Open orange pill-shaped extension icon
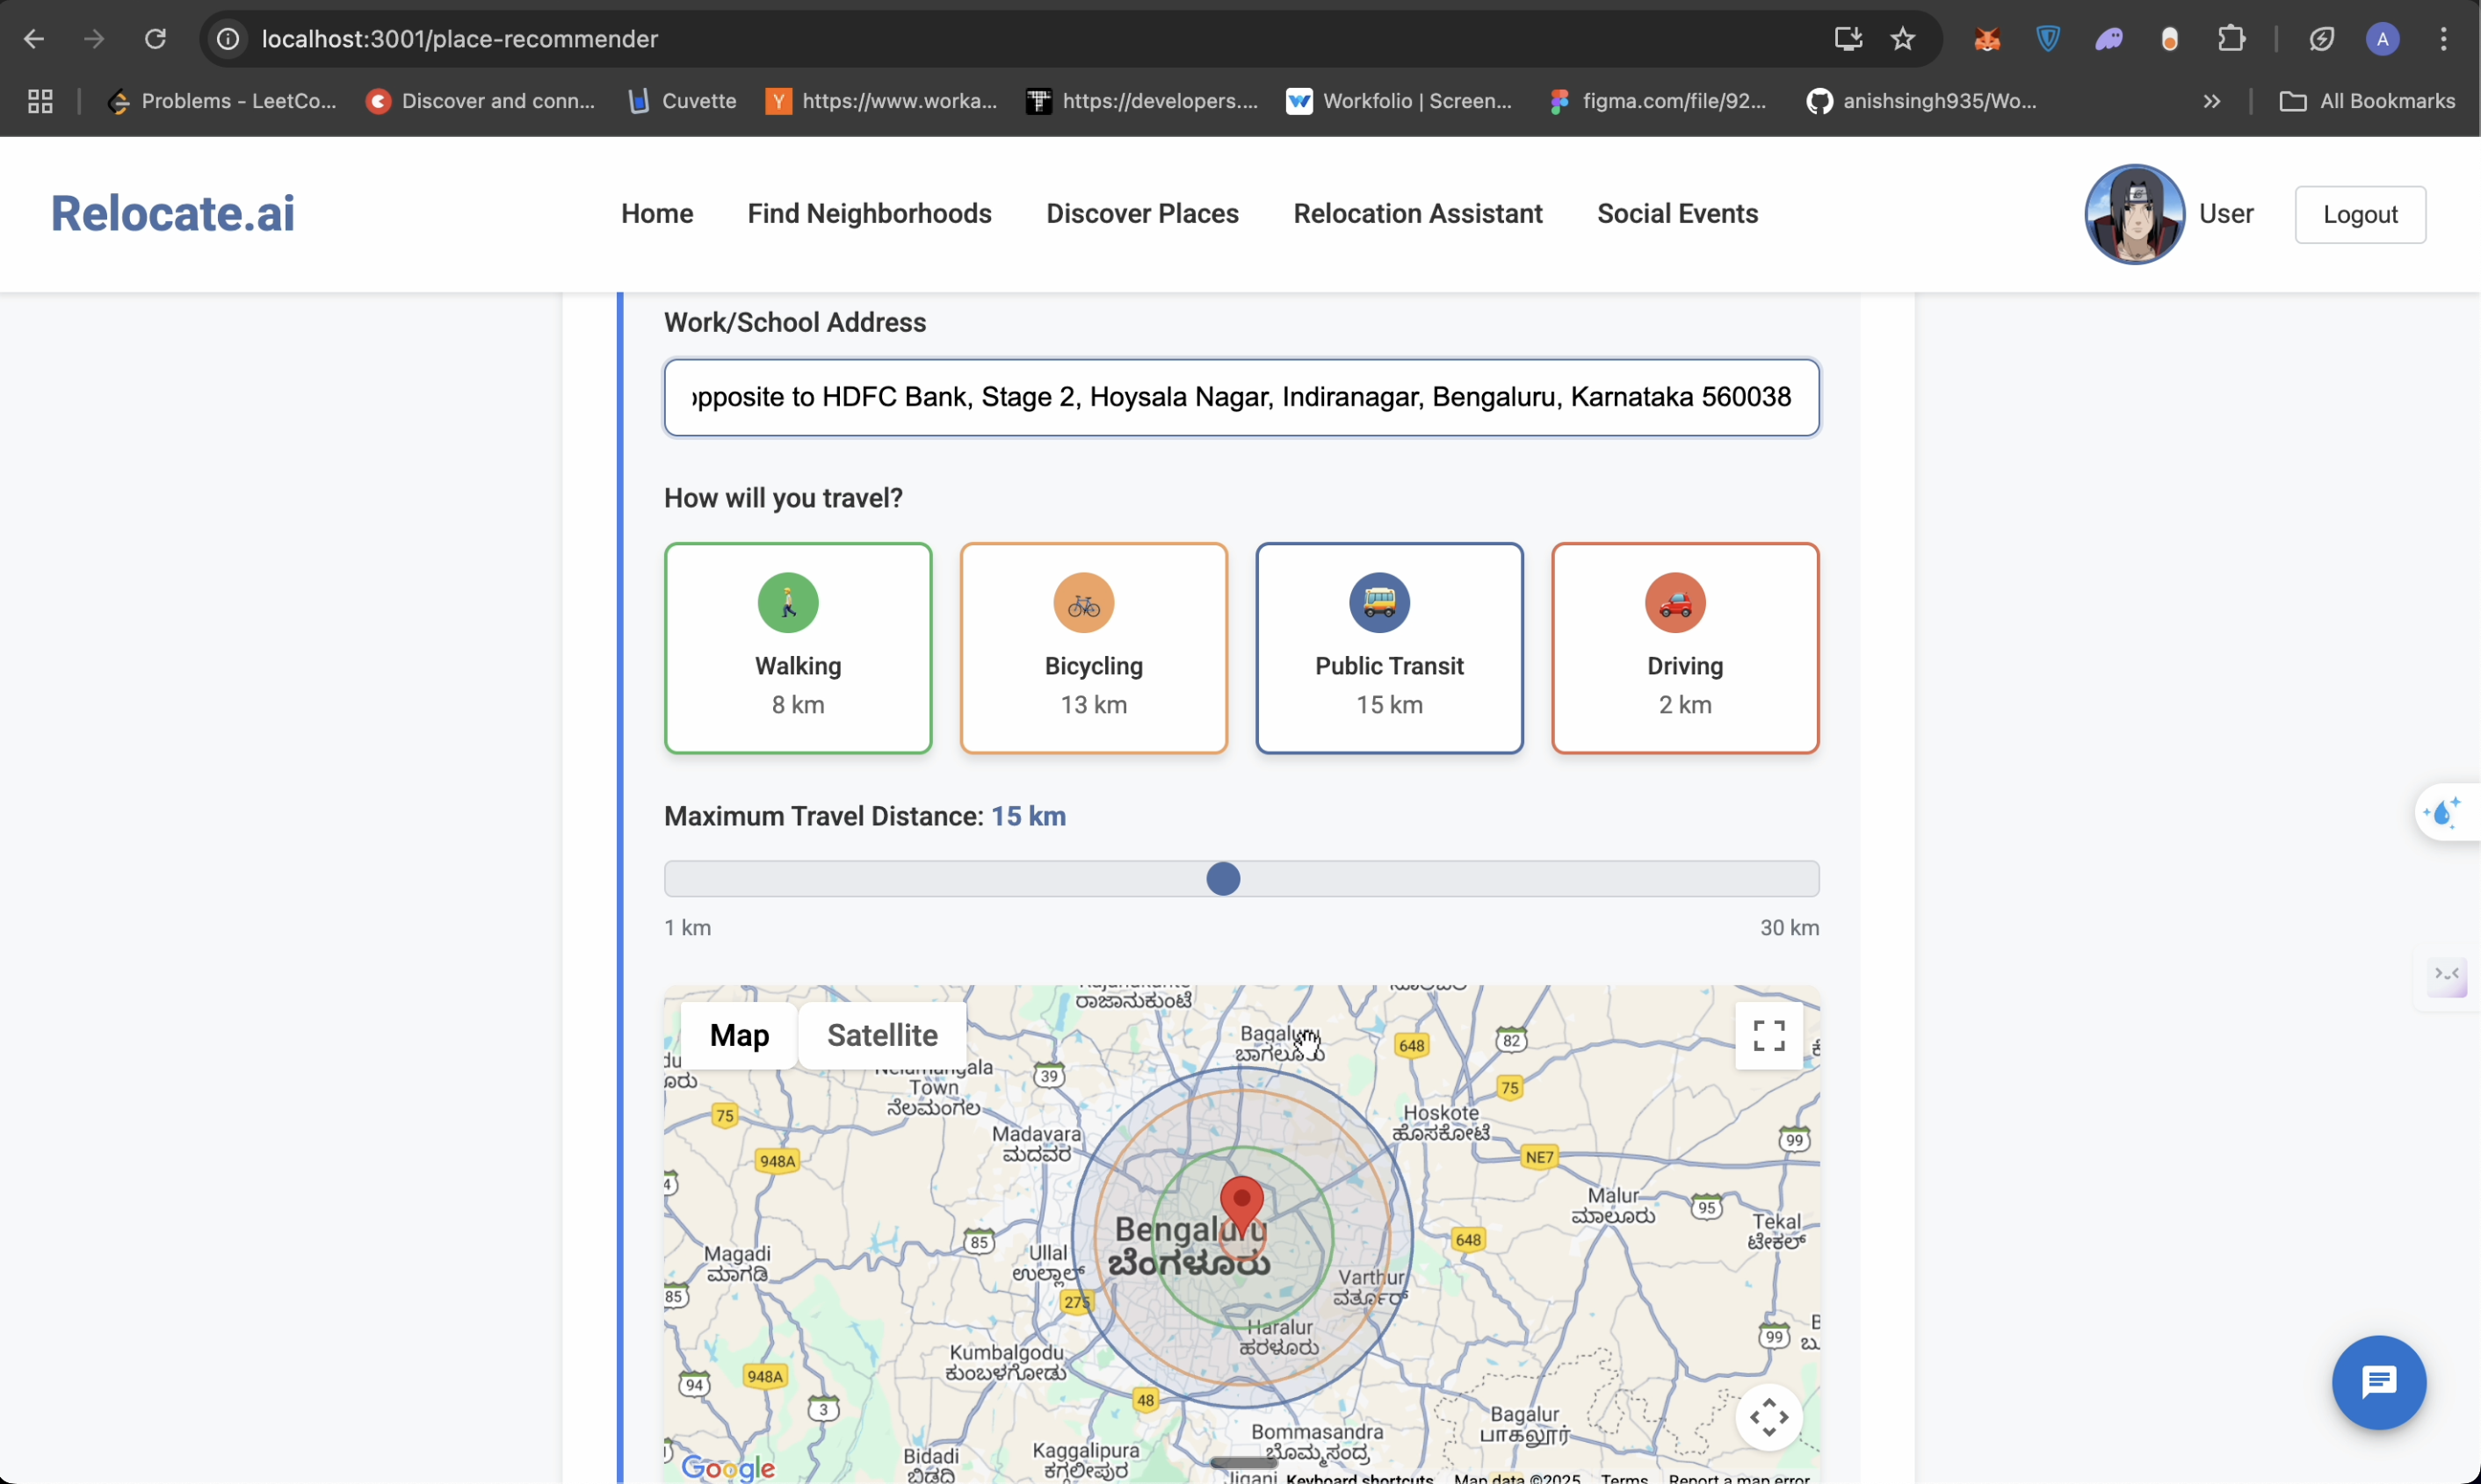This screenshot has height=1484, width=2481. [x=2170, y=39]
